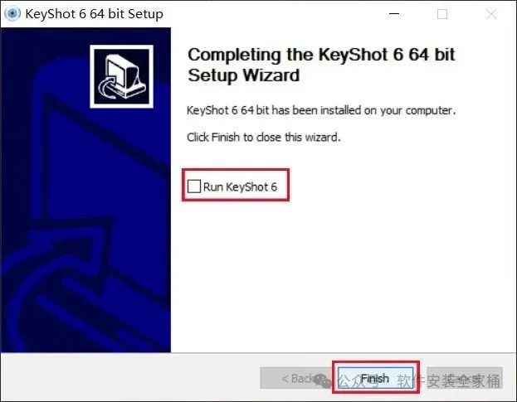
Task: Click the greyed-out Back button
Action: (x=297, y=378)
